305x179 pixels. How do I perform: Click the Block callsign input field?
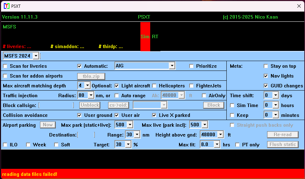(56, 105)
